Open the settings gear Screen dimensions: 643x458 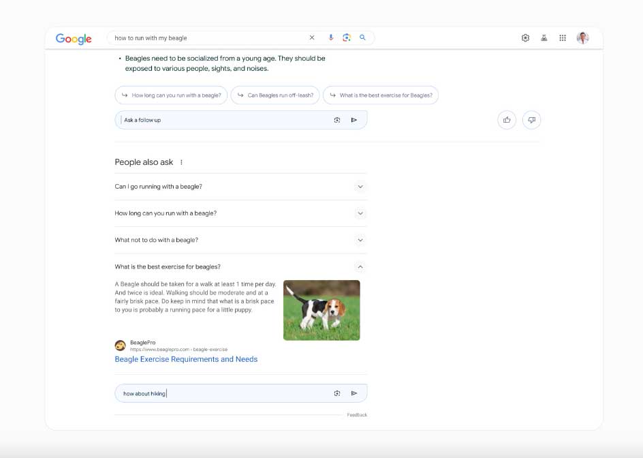coord(525,37)
